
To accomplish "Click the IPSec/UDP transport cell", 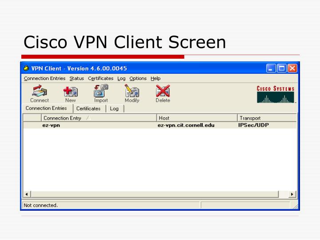I will point(253,125).
